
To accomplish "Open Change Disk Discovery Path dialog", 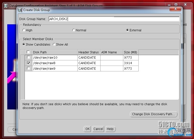I will (x=154, y=114).
